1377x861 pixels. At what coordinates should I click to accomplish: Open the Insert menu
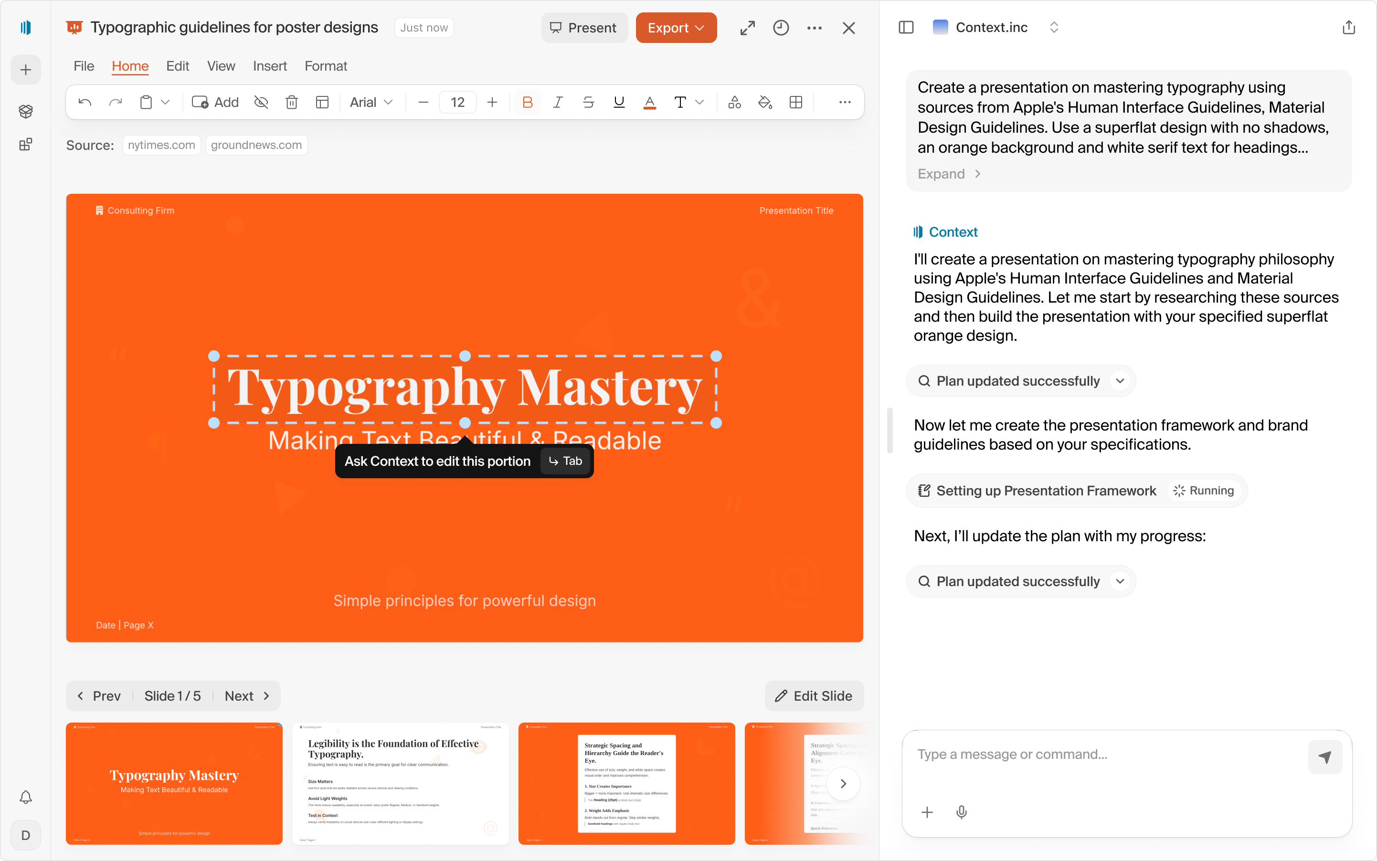pos(269,66)
